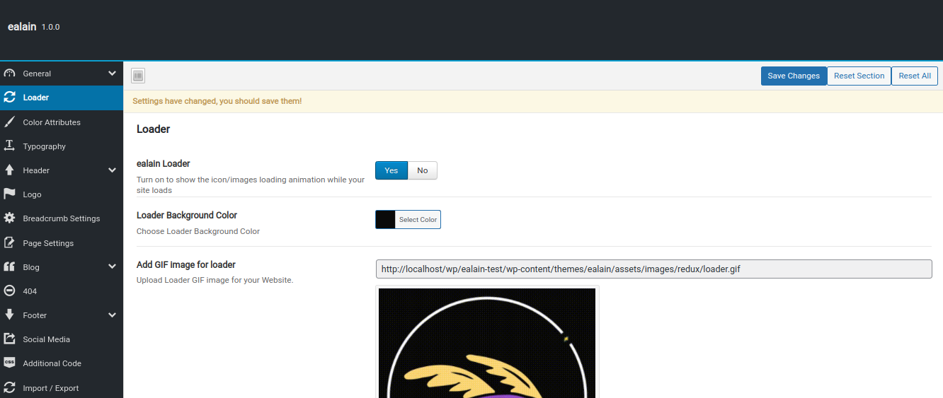Click the Loader refresh arrows icon
The height and width of the screenshot is (398, 943).
tap(10, 98)
